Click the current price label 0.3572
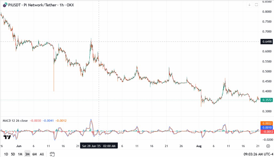The image size is (274, 157). tap(267, 100)
